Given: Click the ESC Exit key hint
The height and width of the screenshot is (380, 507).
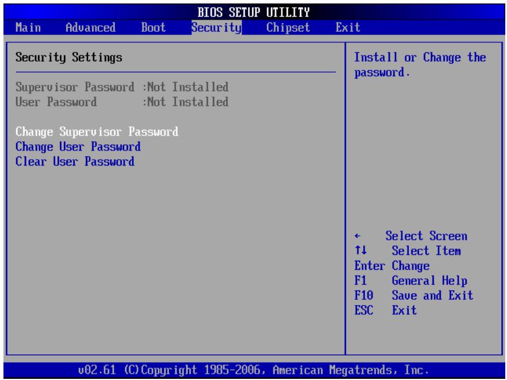Looking at the screenshot, I should (x=385, y=310).
